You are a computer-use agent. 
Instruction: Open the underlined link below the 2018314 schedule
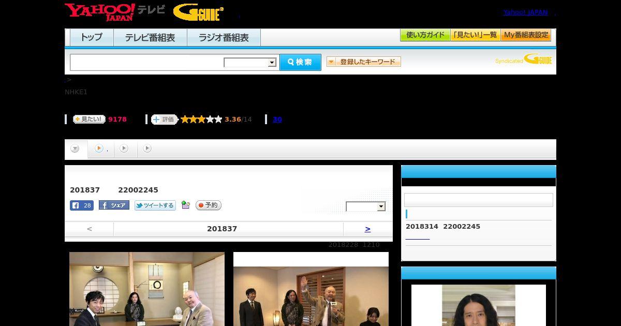tap(418, 239)
